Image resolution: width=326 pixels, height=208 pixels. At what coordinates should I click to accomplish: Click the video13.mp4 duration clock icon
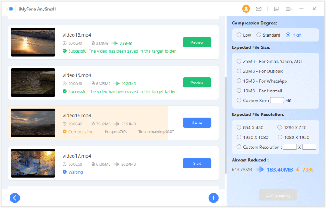pos(65,44)
